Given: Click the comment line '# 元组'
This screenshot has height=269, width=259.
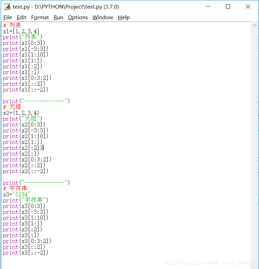Looking at the screenshot, I should tap(12, 107).
